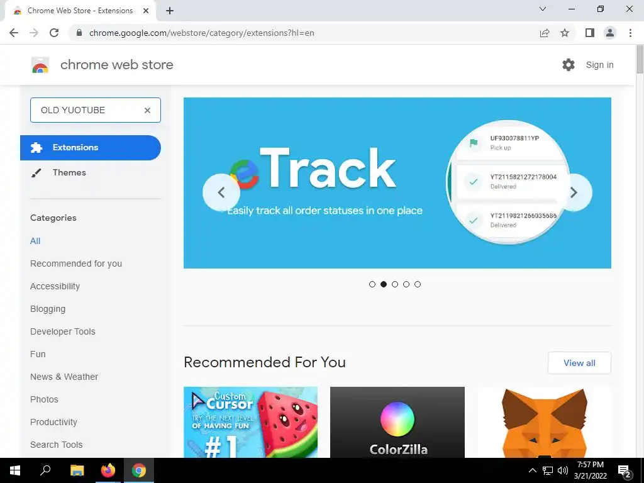
Task: Bookmark this page with star icon
Action: (x=565, y=33)
